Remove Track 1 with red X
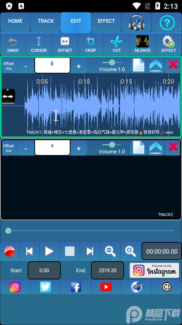 (173, 65)
